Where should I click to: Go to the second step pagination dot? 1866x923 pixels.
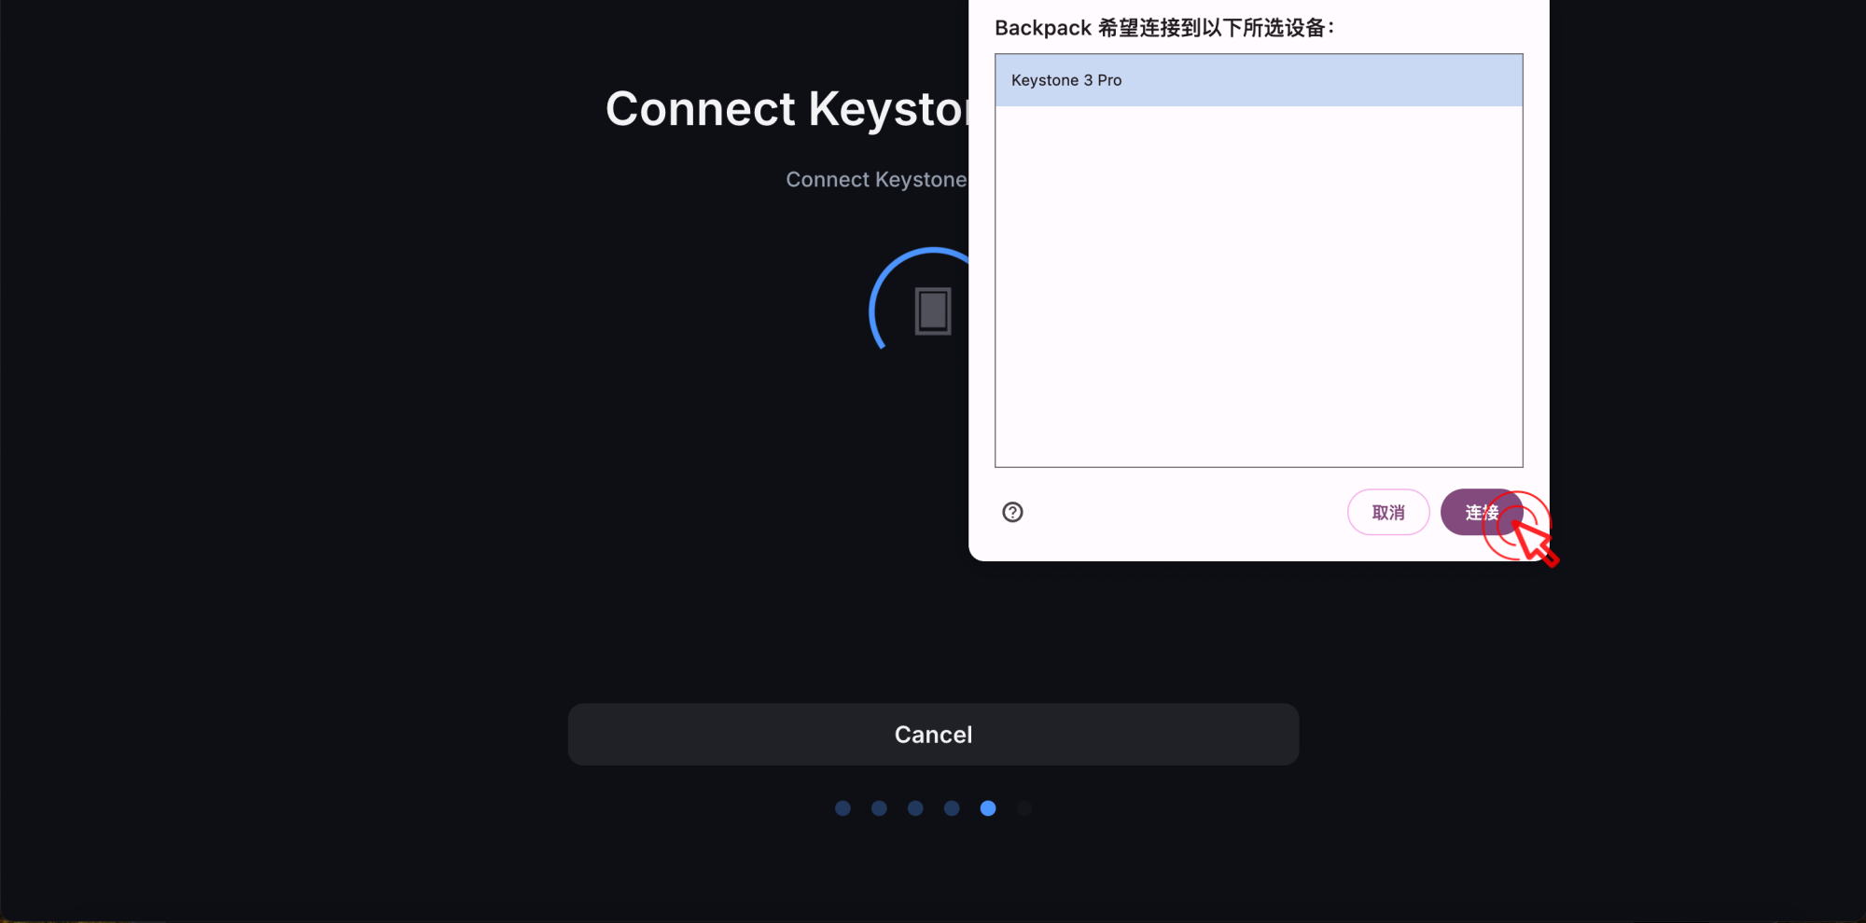point(879,808)
